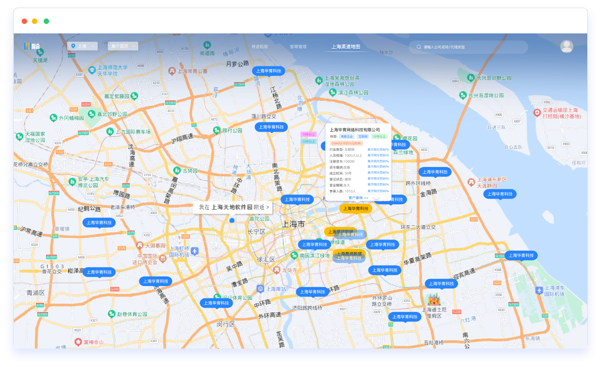601x367 pixels.
Task: Click the 上海师范大学天华学院 school icon
Action: click(92, 70)
